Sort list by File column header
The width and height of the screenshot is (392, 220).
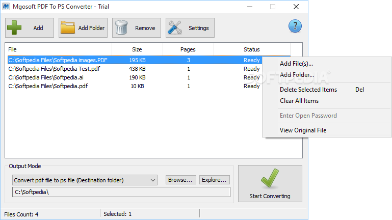pos(59,49)
